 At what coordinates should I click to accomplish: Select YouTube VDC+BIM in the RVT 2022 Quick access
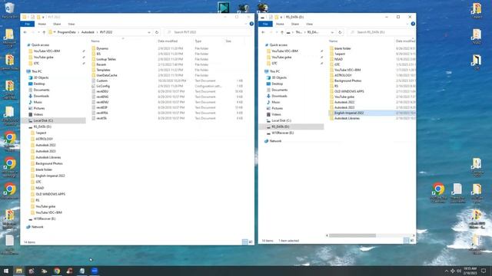coord(47,51)
